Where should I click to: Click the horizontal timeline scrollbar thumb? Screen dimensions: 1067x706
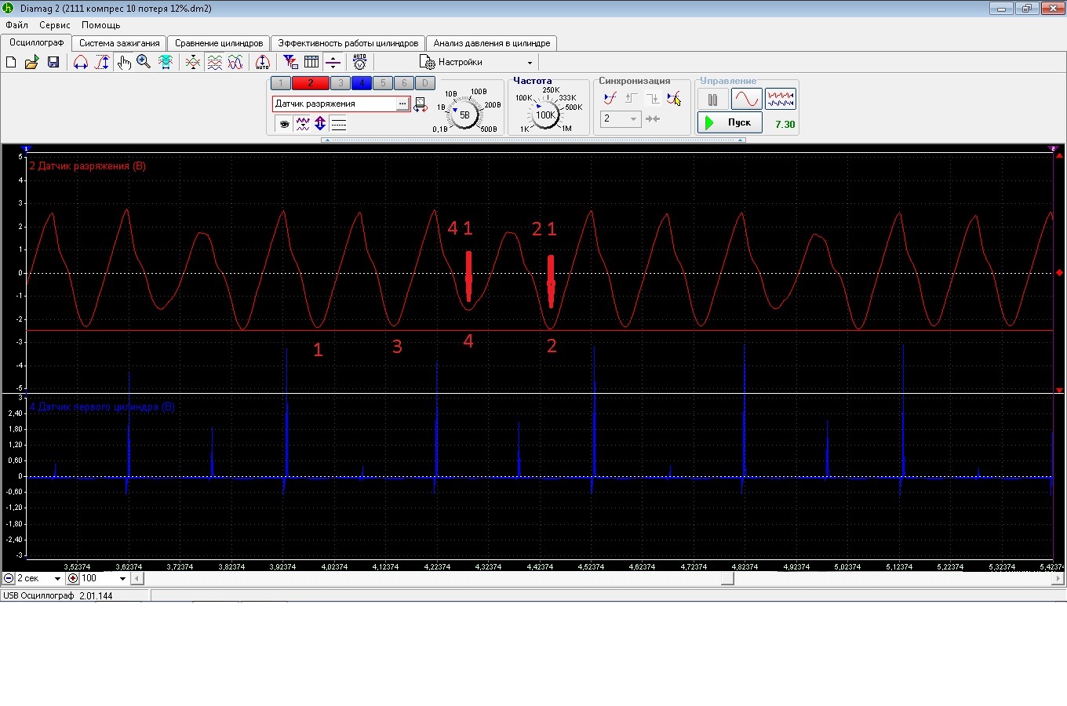point(728,578)
